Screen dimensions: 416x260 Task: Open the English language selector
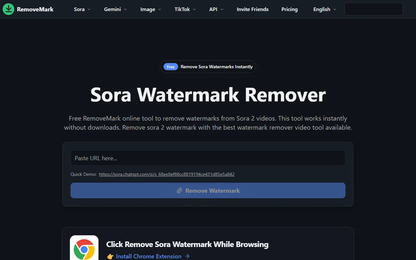pos(325,9)
